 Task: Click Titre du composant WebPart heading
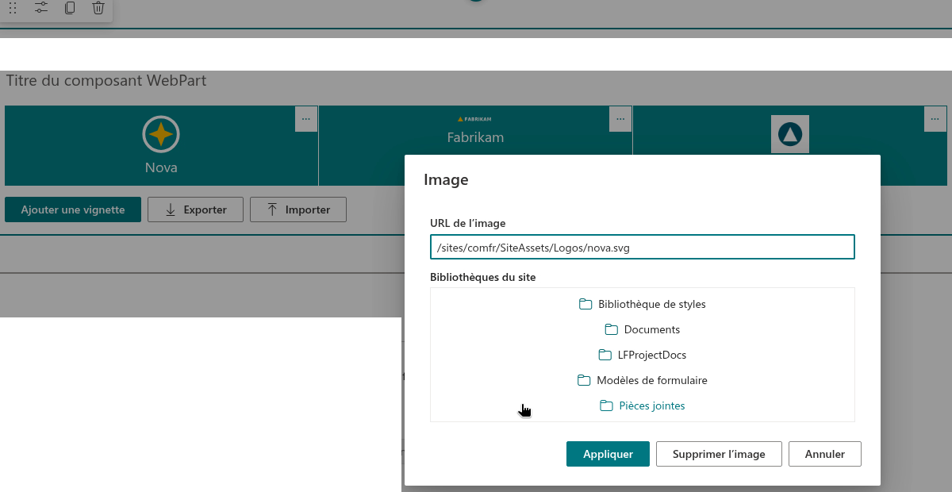[106, 80]
